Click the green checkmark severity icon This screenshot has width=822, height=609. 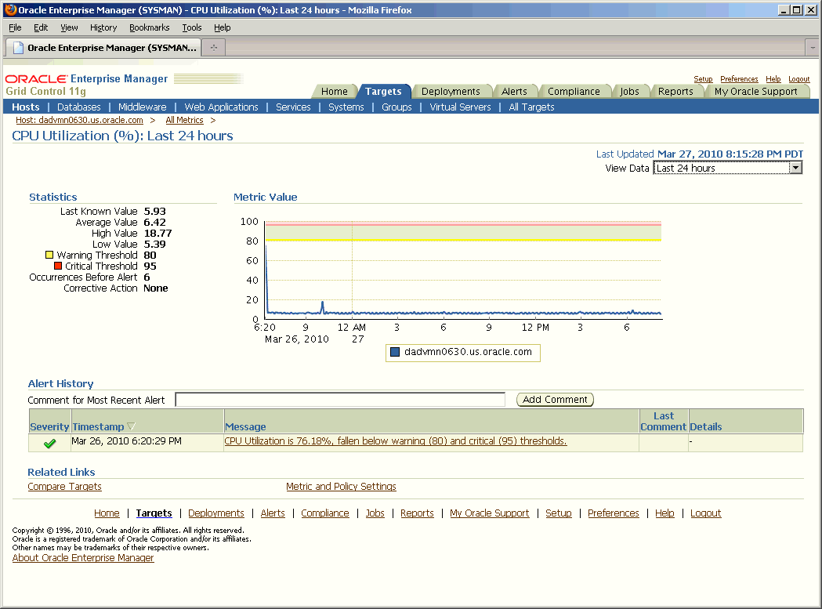50,444
